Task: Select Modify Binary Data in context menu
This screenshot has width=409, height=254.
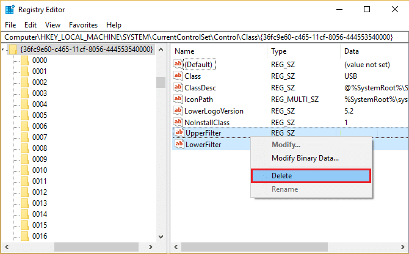Action: (305, 158)
